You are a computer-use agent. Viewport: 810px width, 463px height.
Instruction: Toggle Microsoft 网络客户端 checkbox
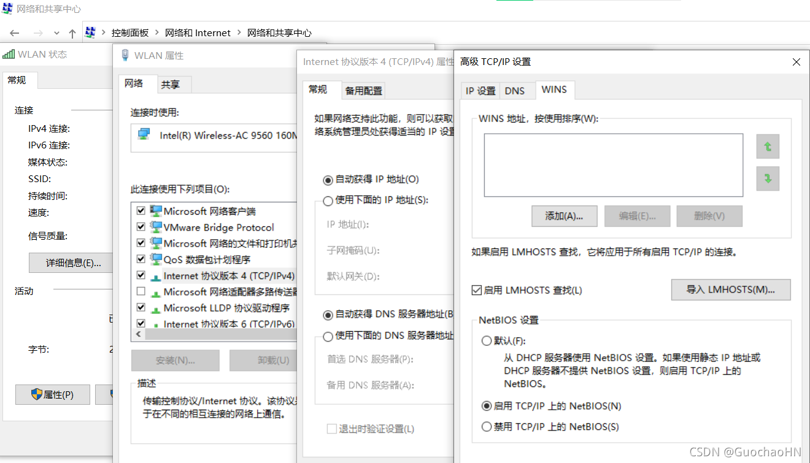(141, 211)
